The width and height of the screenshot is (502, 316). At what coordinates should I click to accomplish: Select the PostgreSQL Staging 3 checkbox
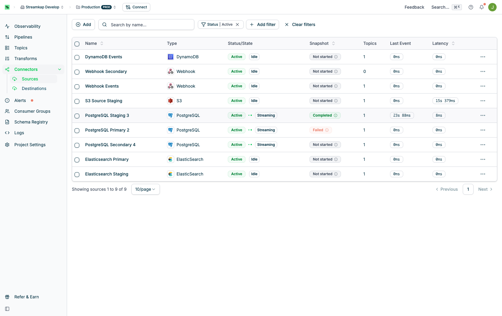77,116
